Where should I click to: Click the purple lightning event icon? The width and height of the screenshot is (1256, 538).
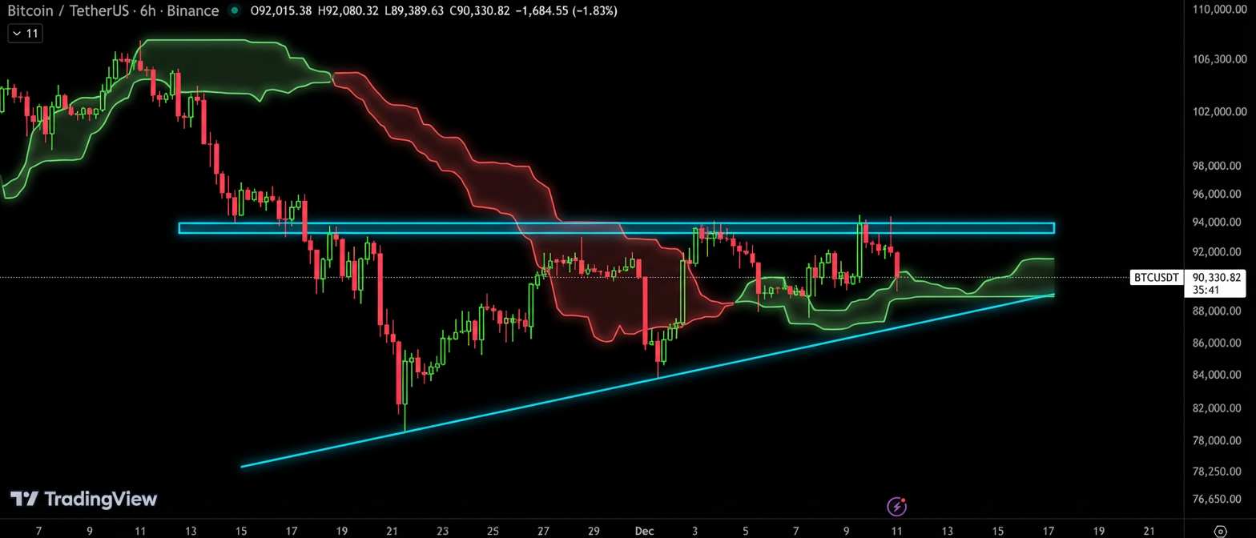(x=897, y=506)
